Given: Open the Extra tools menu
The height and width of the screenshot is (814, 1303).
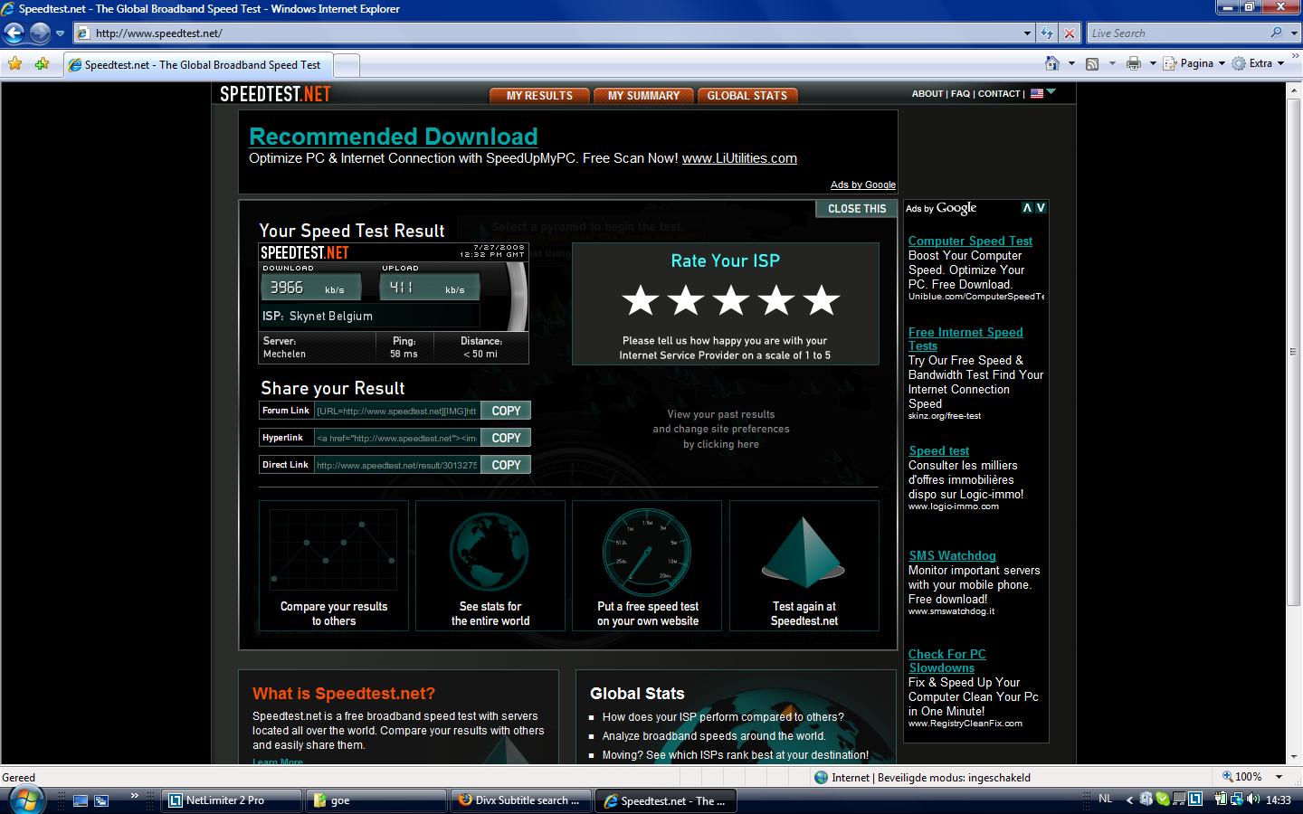Looking at the screenshot, I should (1259, 63).
